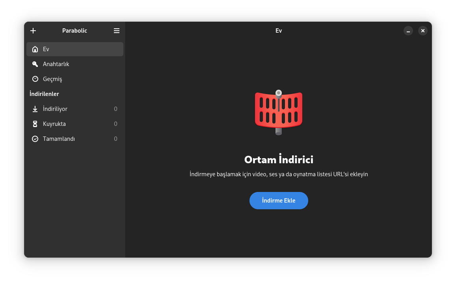Select the Ev sidebar item
The width and height of the screenshot is (456, 284).
(x=75, y=49)
